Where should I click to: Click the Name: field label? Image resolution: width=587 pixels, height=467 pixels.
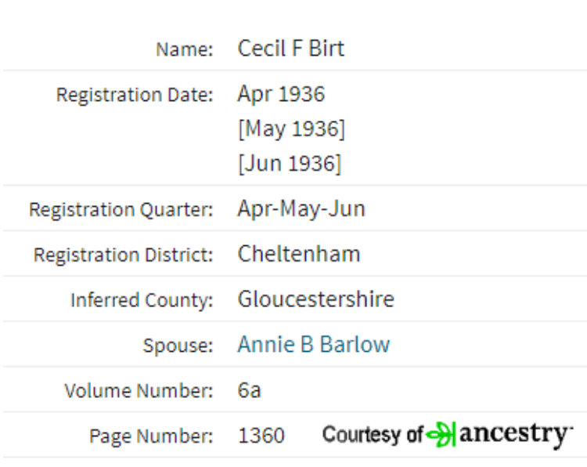click(x=185, y=49)
